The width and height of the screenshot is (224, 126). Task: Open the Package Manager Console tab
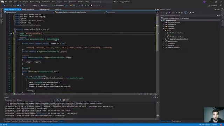pos(49,121)
